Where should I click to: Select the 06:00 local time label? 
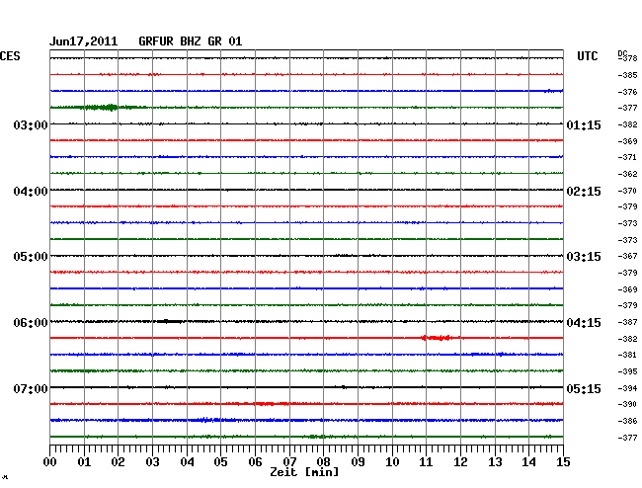click(x=31, y=323)
